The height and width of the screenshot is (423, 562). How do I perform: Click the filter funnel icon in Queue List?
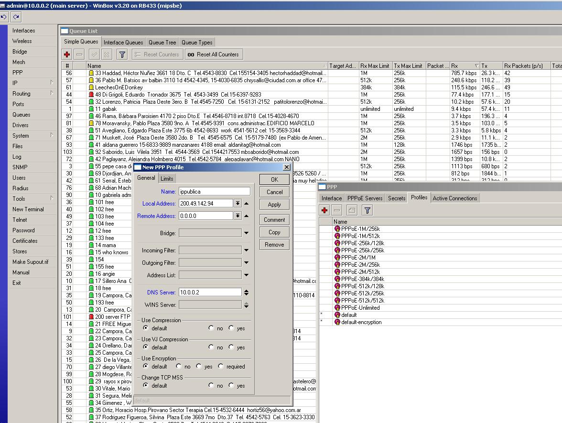tap(122, 54)
